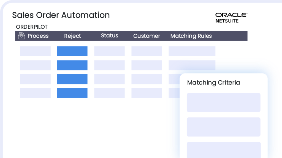Click the third blue Reject button
This screenshot has width=282, height=158.
pyautogui.click(x=72, y=79)
